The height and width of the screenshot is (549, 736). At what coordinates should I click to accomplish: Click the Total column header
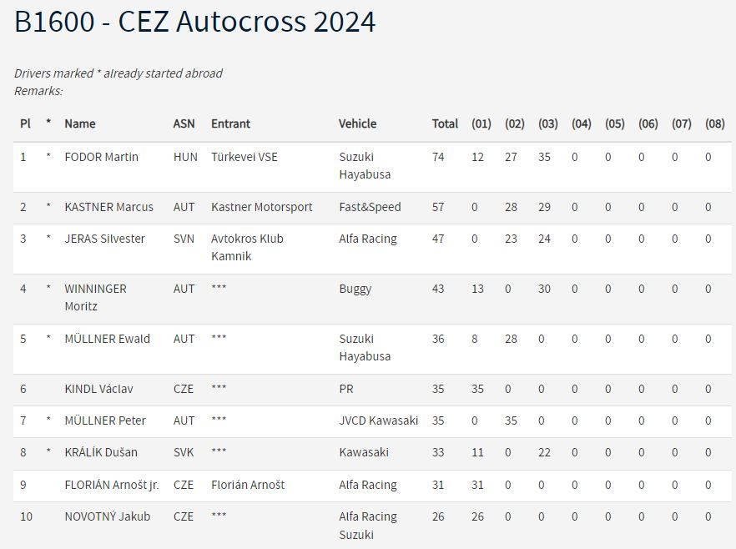[445, 123]
